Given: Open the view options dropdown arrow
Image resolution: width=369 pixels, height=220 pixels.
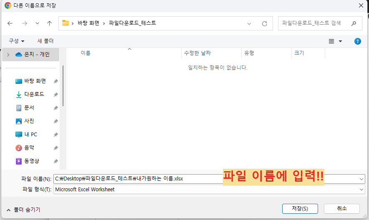Looking at the screenshot, I should click(340, 41).
